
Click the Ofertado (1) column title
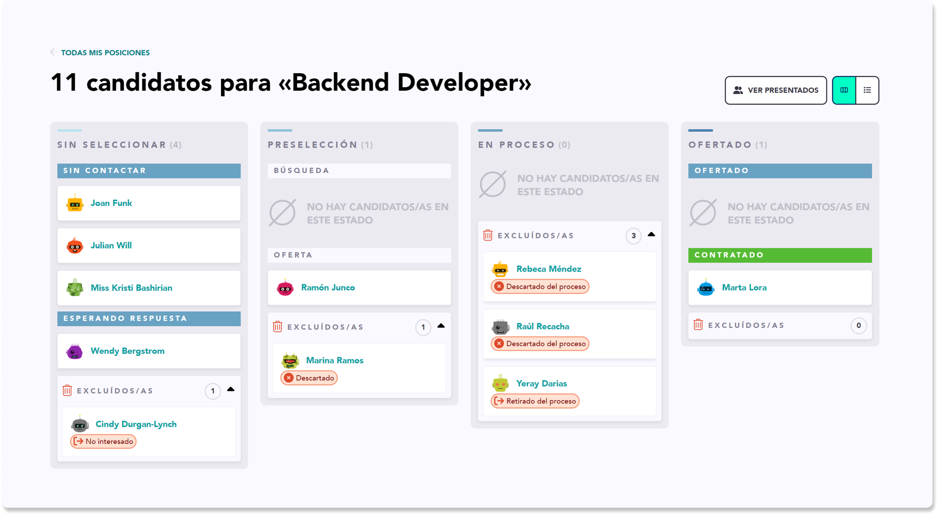pyautogui.click(x=728, y=145)
